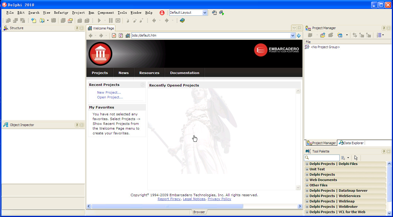The height and width of the screenshot is (217, 393).
Task: Open the Help contents book icon
Action: pyautogui.click(x=182, y=21)
